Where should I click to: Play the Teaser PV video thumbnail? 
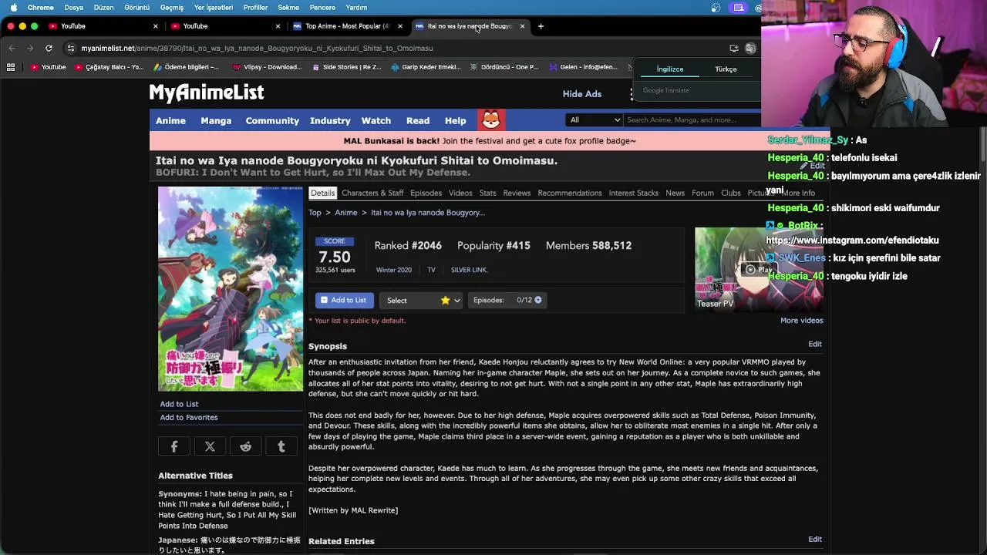click(759, 268)
